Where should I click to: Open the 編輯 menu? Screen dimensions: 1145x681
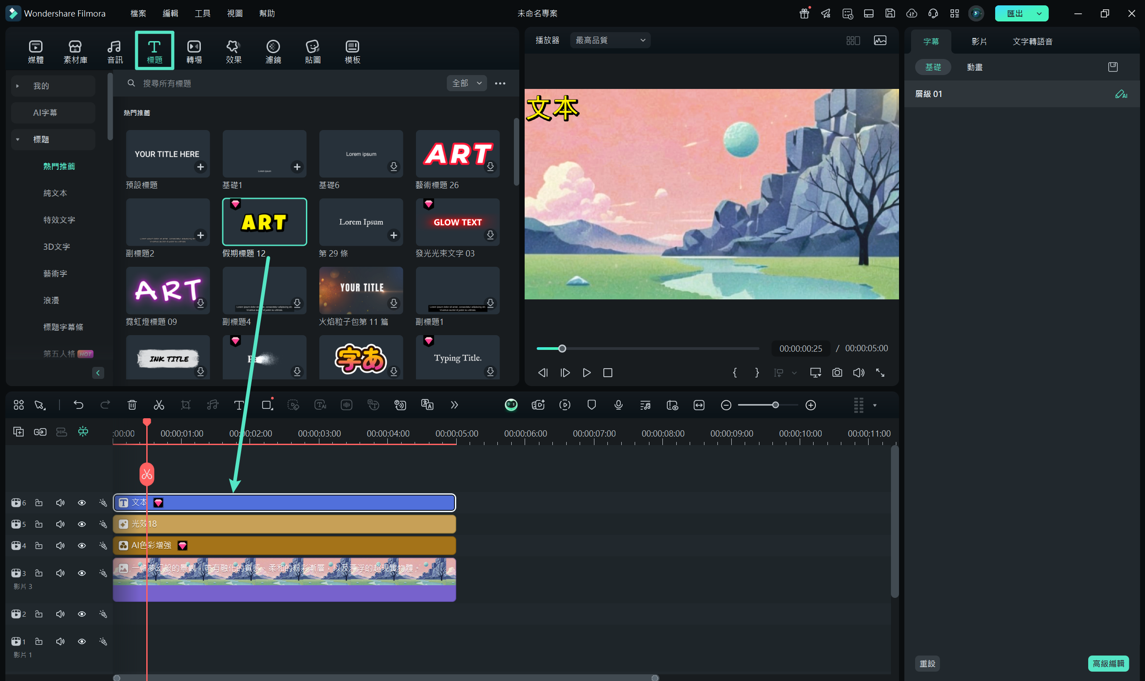(170, 13)
